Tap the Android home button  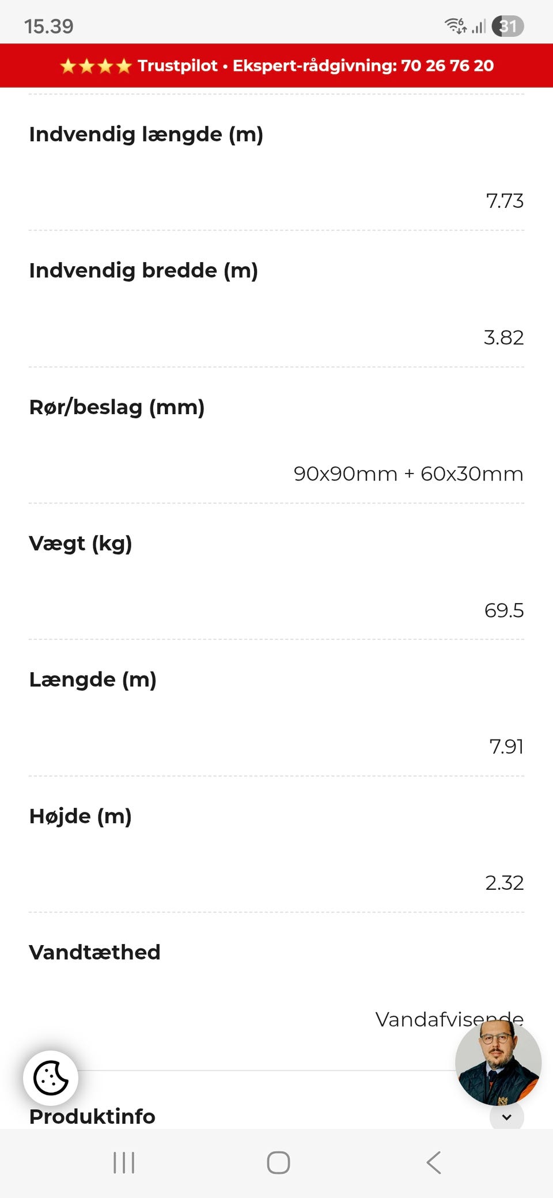[x=278, y=1162]
